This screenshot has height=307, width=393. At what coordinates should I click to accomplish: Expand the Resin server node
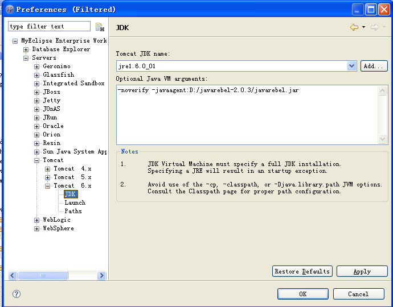point(36,143)
